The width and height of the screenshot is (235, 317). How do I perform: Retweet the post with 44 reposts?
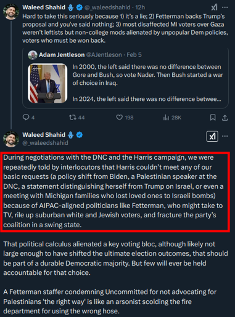point(76,118)
